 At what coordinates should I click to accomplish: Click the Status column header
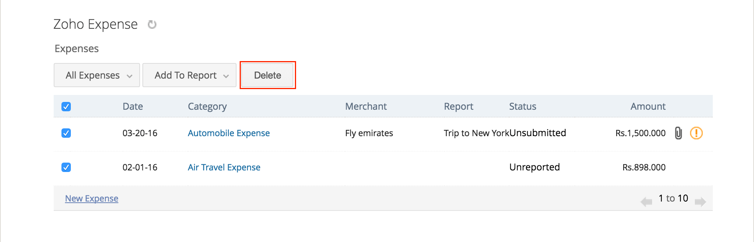pyautogui.click(x=523, y=106)
